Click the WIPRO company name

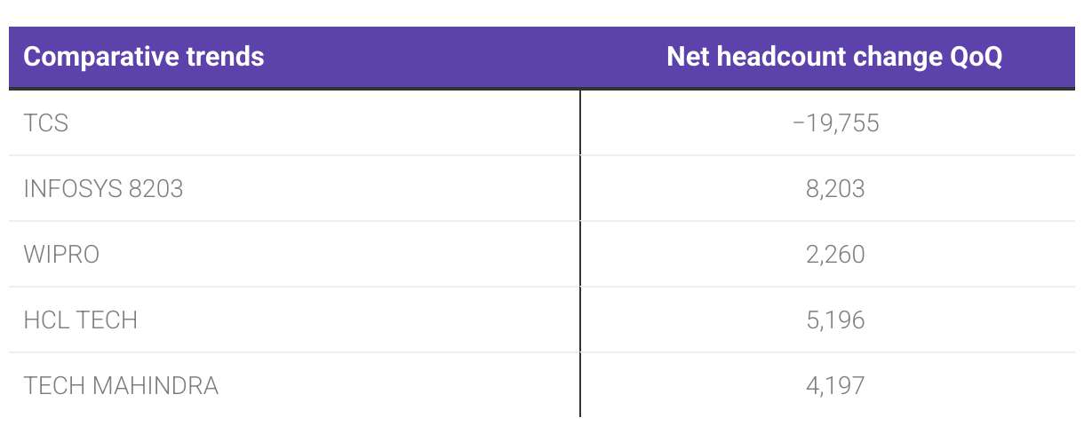pos(61,254)
